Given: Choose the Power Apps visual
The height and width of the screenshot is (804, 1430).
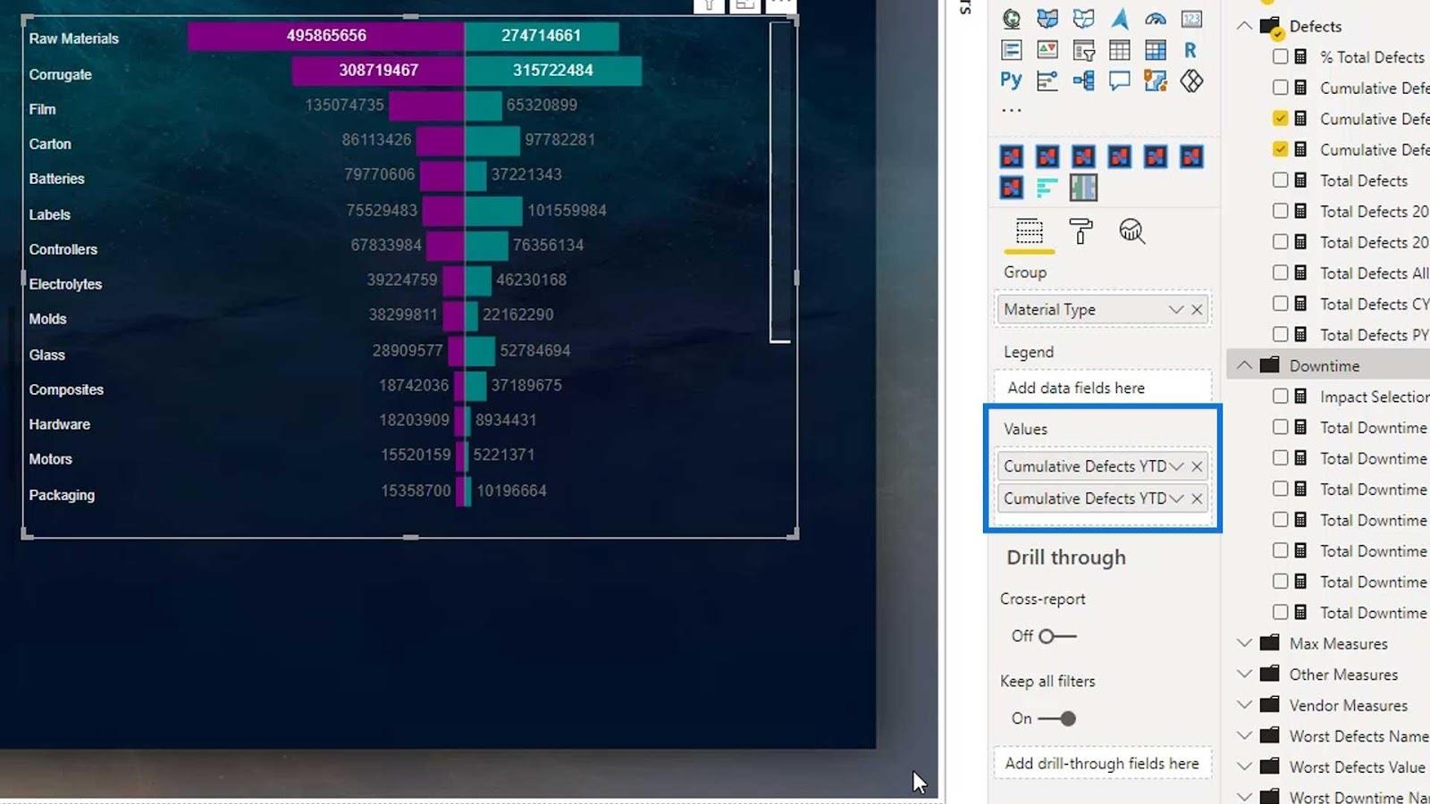Looking at the screenshot, I should click(x=1191, y=80).
